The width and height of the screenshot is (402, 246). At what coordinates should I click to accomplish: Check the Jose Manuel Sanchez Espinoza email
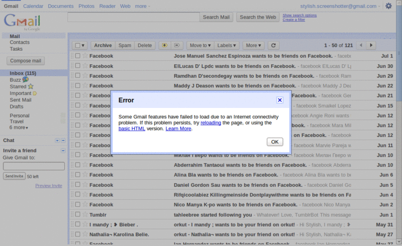pyautogui.click(x=78, y=56)
